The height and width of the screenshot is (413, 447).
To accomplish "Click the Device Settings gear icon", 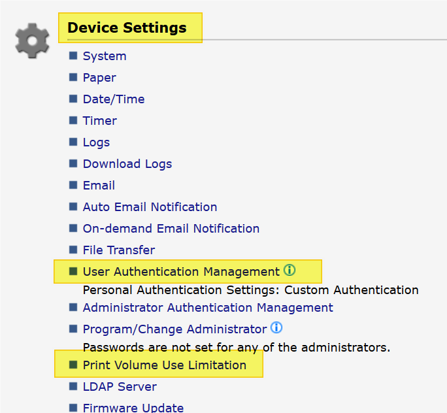I will point(32,41).
